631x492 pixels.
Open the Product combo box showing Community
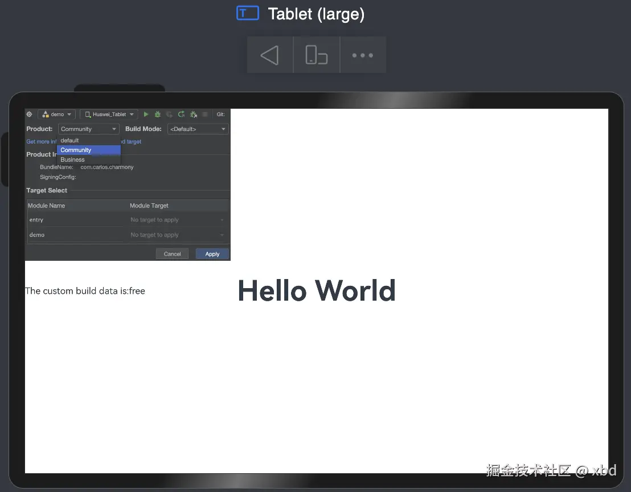coord(88,129)
